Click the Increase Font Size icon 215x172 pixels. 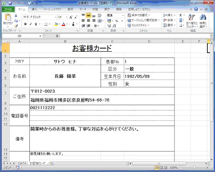[71, 17]
